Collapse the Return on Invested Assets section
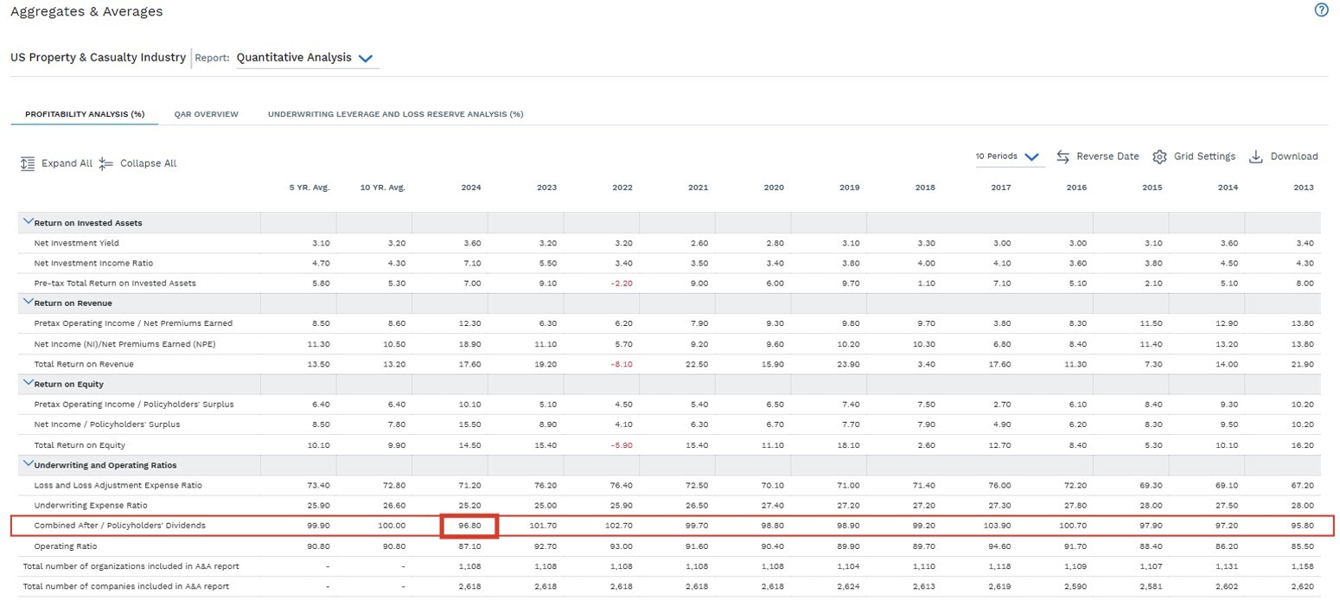Image resolution: width=1340 pixels, height=613 pixels. click(28, 222)
